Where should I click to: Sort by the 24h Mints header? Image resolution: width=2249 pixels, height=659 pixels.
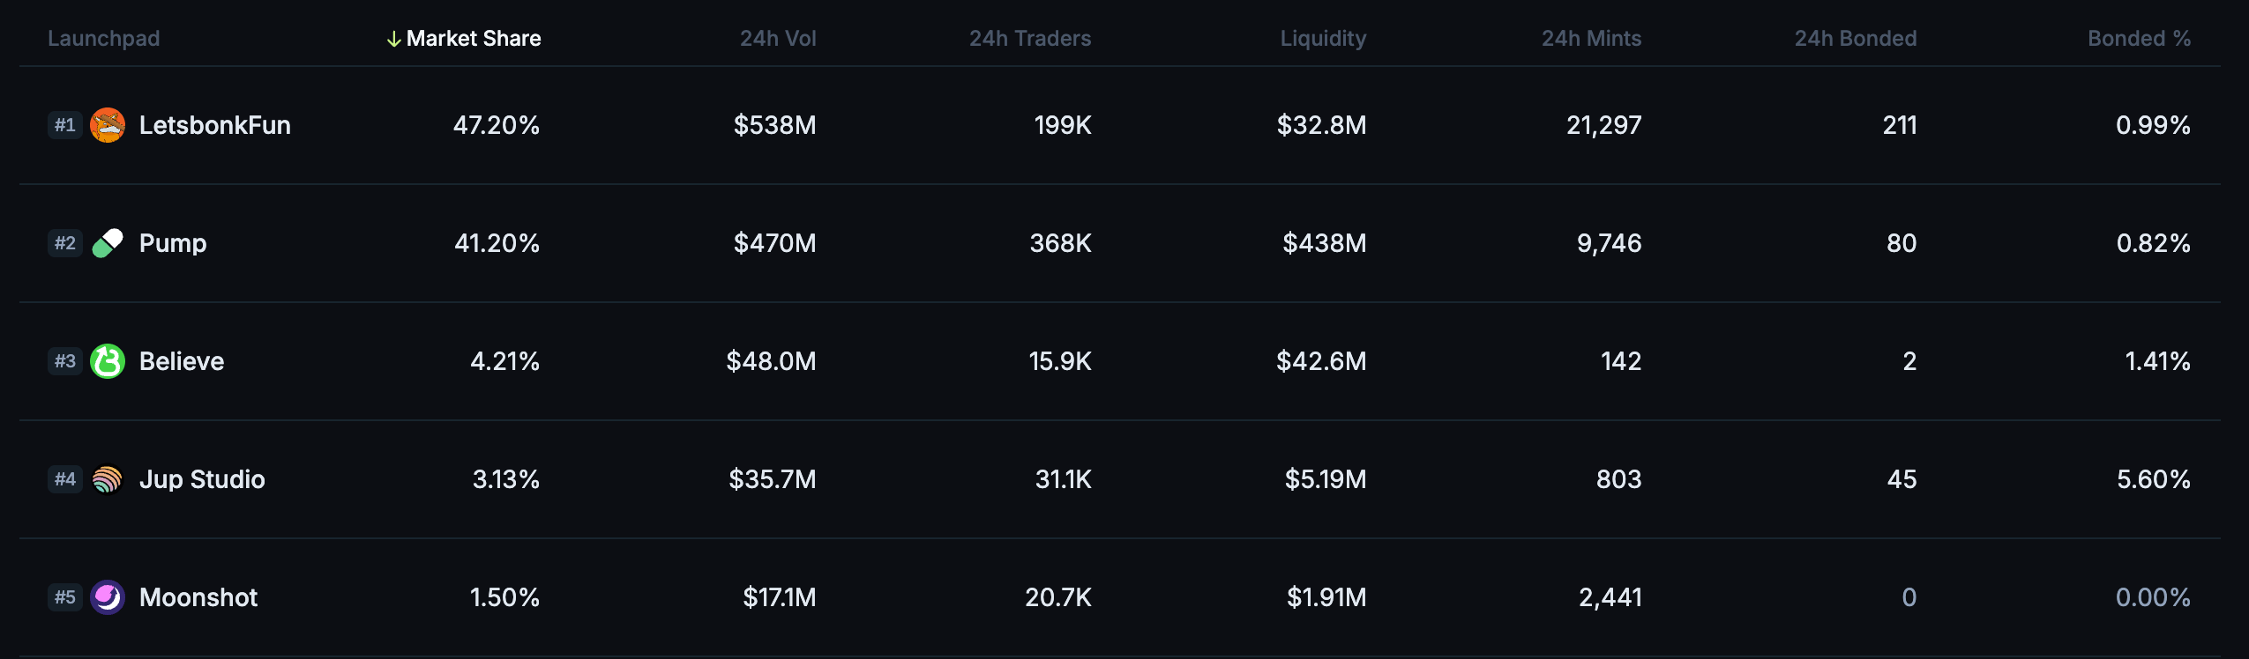coord(1591,39)
